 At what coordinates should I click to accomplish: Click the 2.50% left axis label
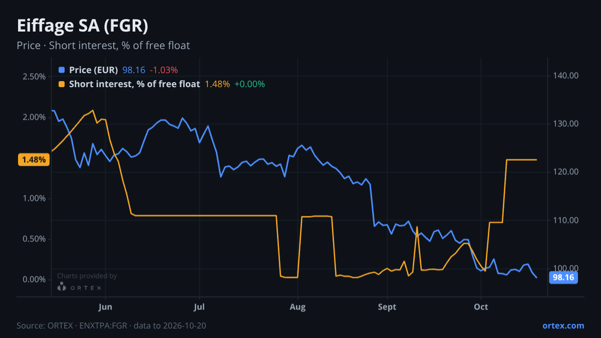click(x=34, y=77)
